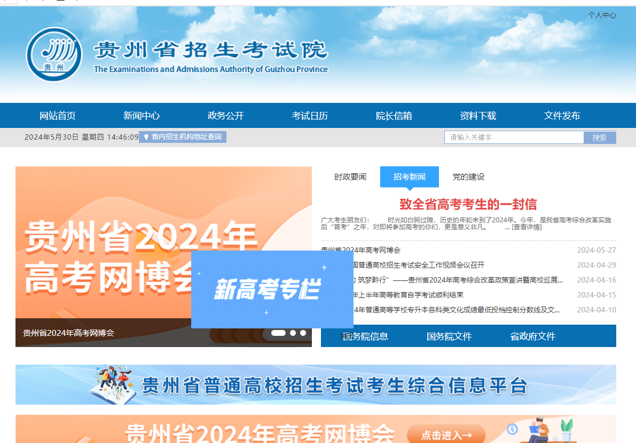
Task: Expand the 资料下载 navigation menu
Action: click(478, 116)
